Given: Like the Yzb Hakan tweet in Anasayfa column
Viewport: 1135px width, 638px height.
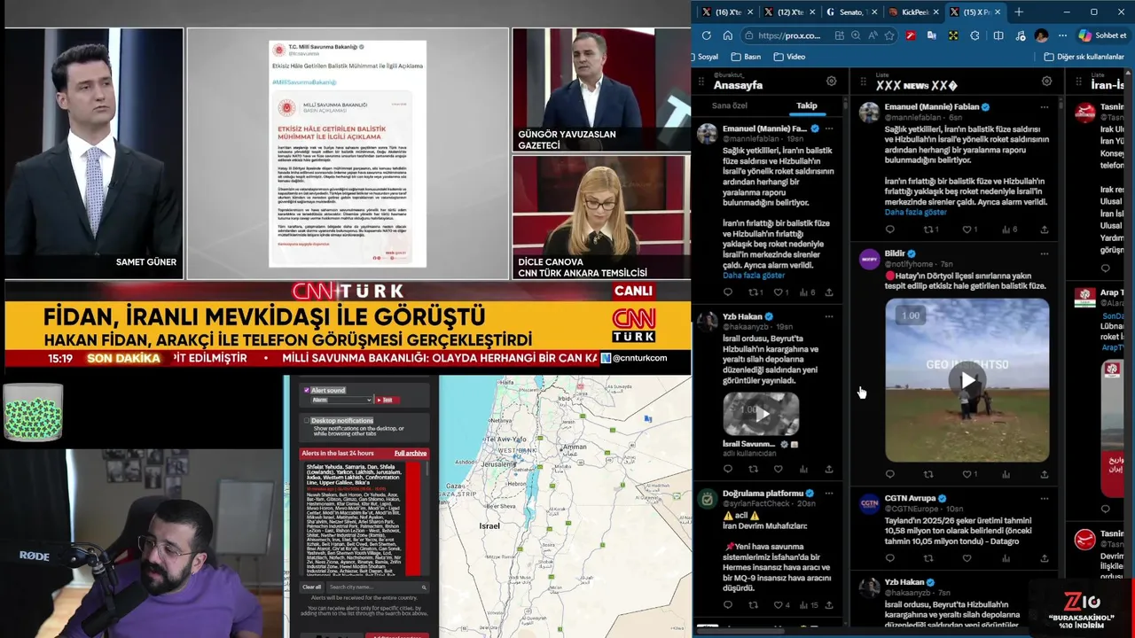Looking at the screenshot, I should click(778, 469).
